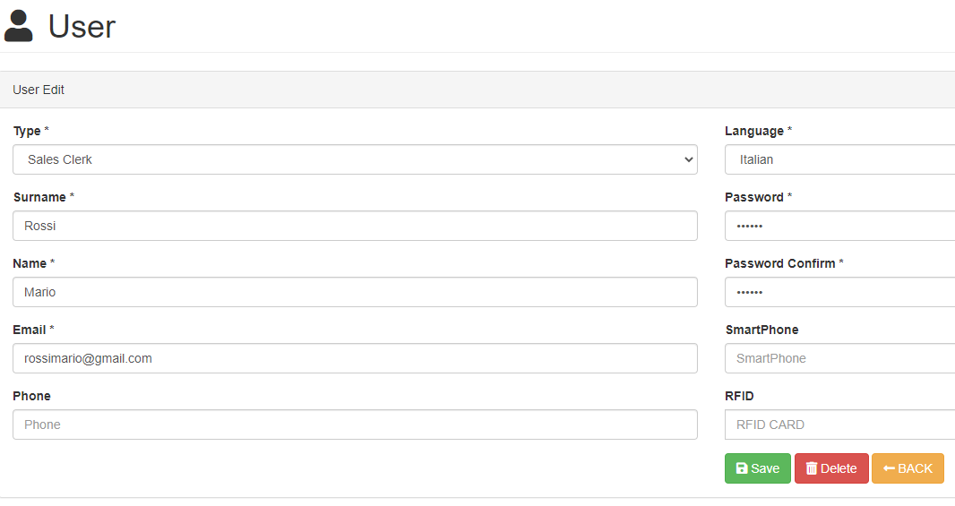955x506 pixels.
Task: Click the User Edit panel header
Action: point(477,90)
